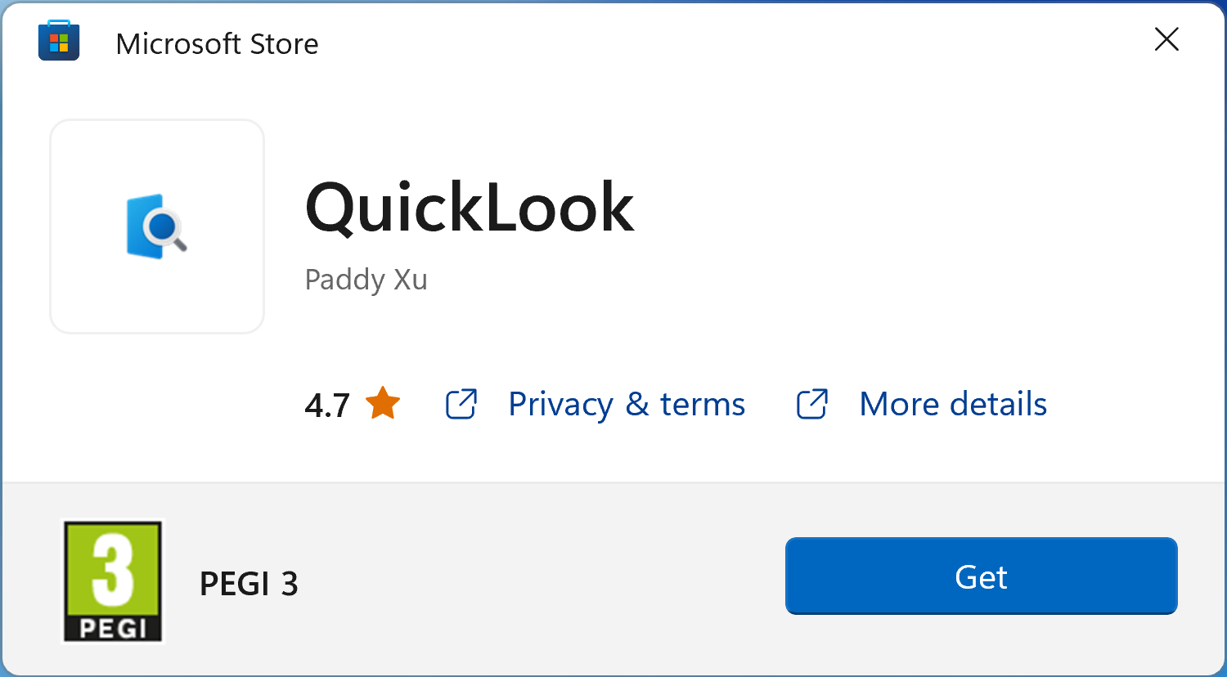Click the external link icon beside Privacy & terms
This screenshot has width=1227, height=677.
pyautogui.click(x=461, y=404)
